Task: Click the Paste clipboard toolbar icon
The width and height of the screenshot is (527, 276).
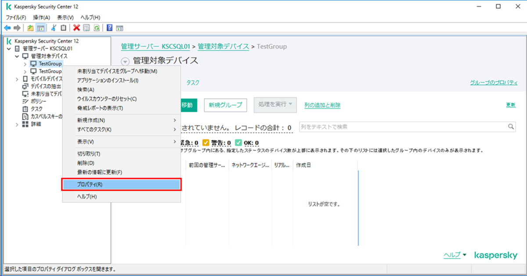Action: pos(63,28)
